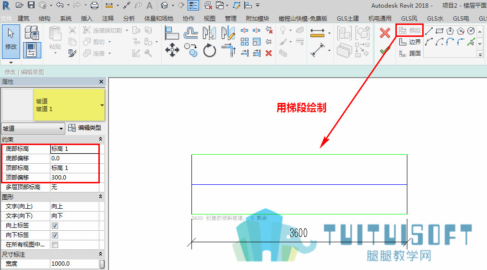Image resolution: width=487 pixels, height=270 pixels.
Task: Click the Mirror - Pick Axis icon
Action: point(209,33)
